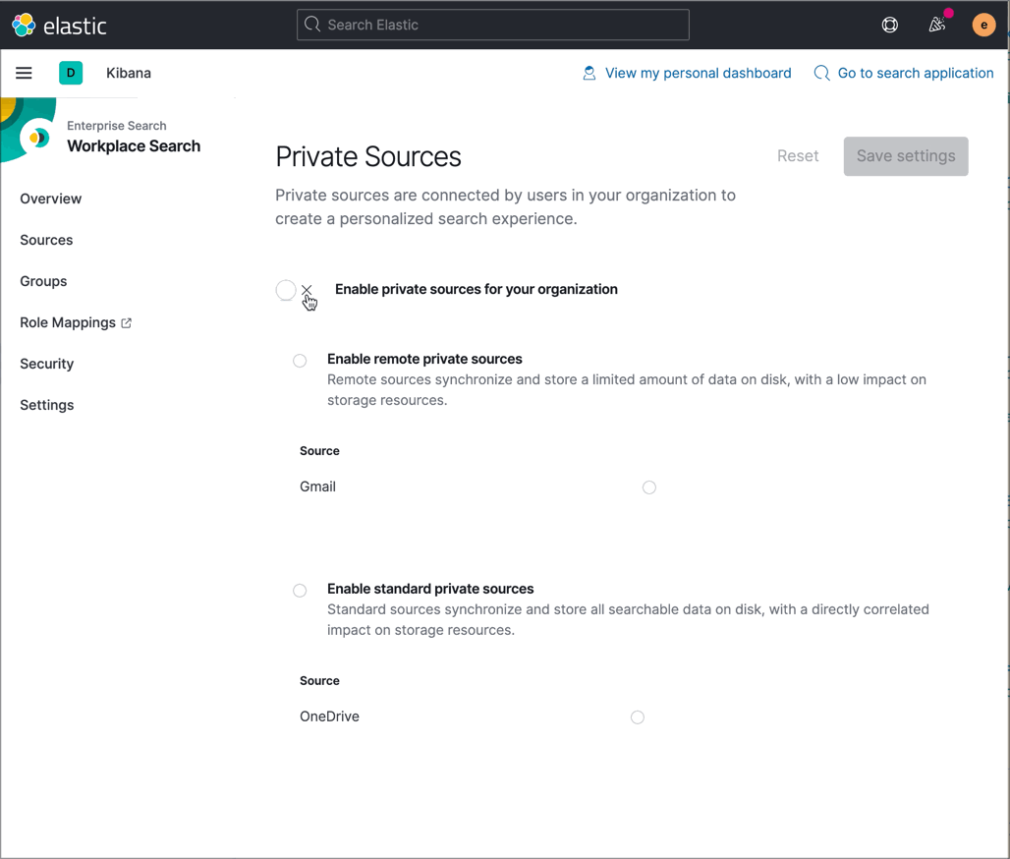
Task: Open the help menu lifebuoy icon
Action: click(x=890, y=26)
